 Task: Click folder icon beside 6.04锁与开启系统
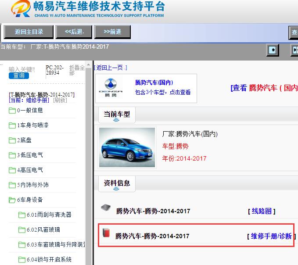pos(22,260)
